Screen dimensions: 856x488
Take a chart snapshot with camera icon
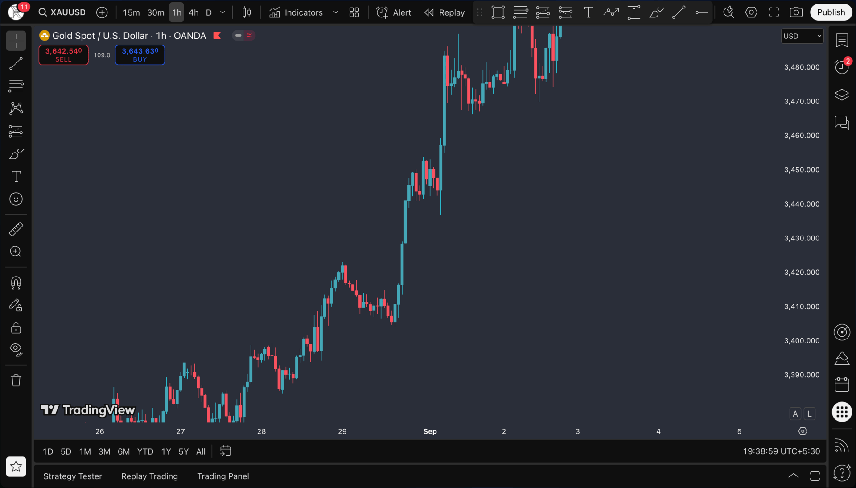(x=796, y=12)
